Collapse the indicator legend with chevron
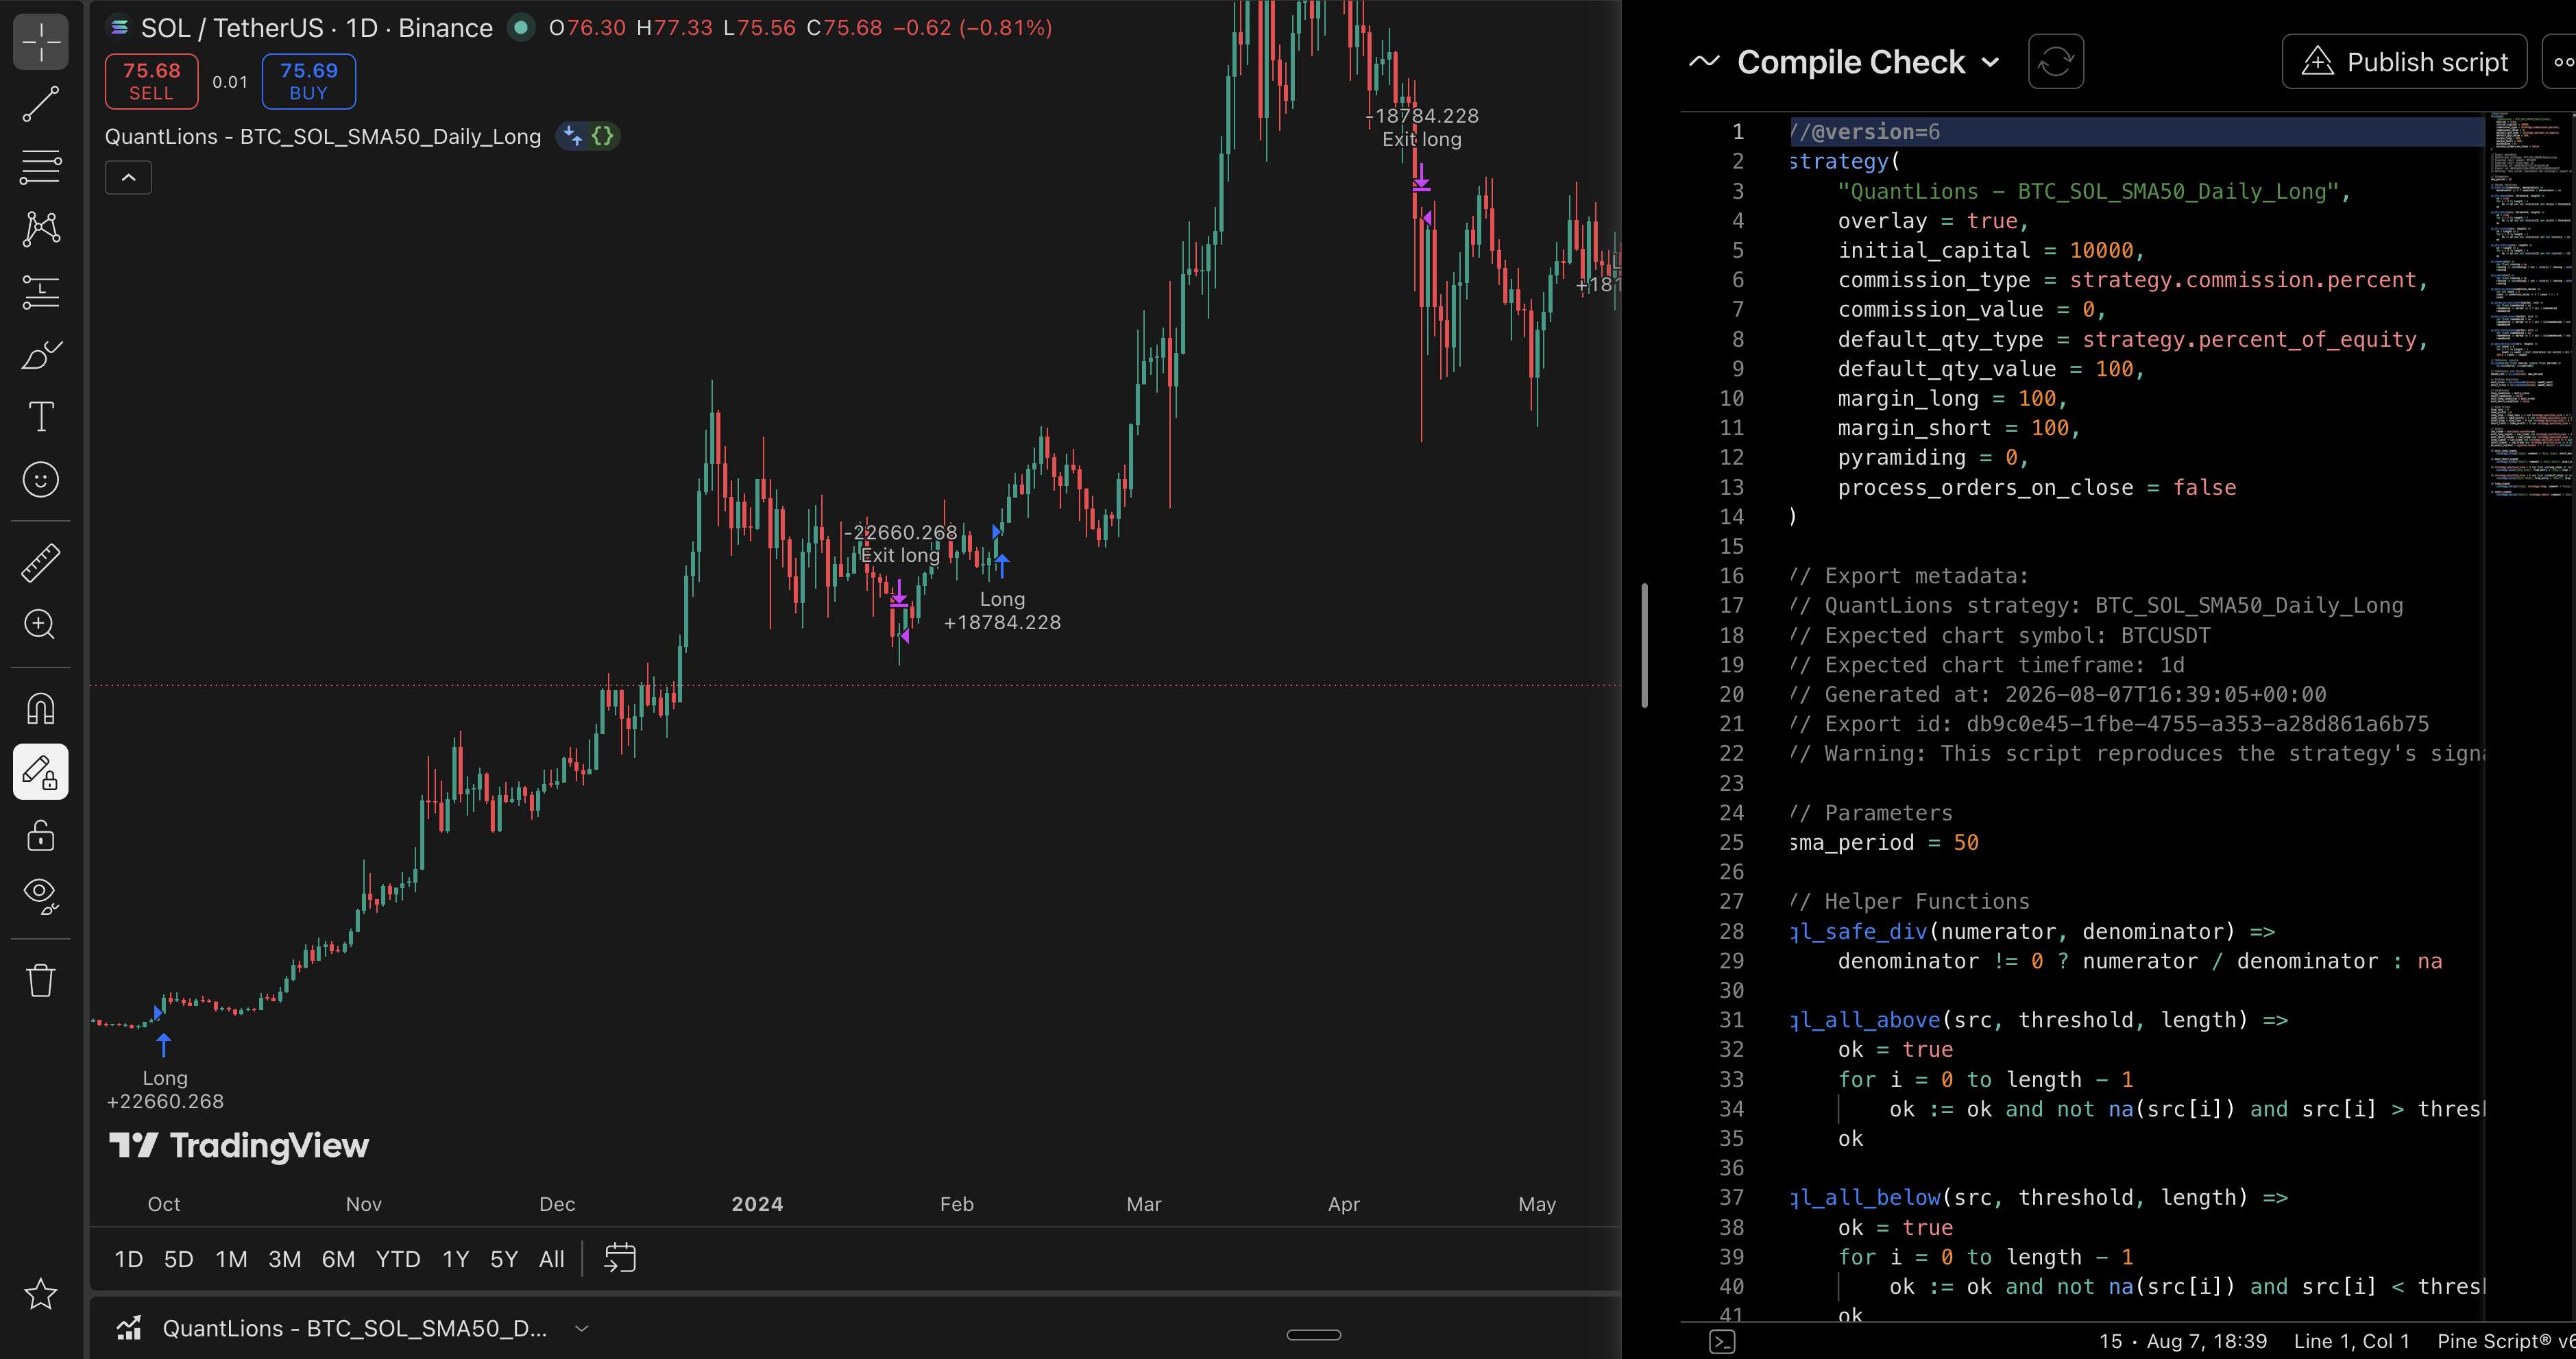 point(129,178)
